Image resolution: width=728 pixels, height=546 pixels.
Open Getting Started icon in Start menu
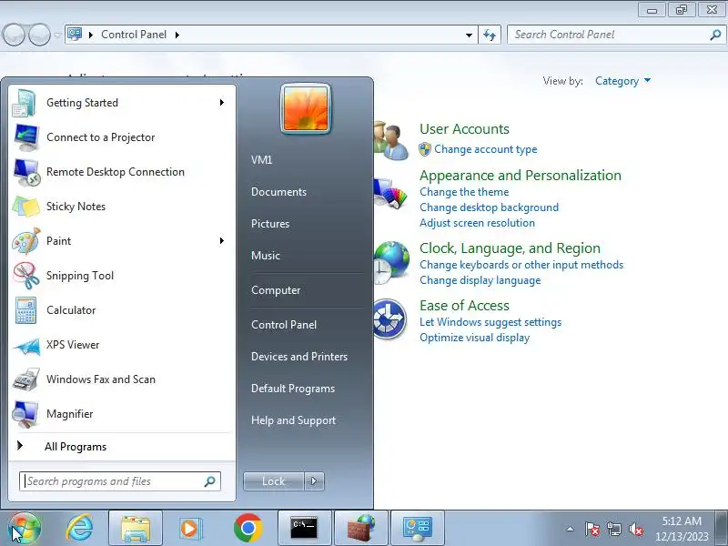25,103
